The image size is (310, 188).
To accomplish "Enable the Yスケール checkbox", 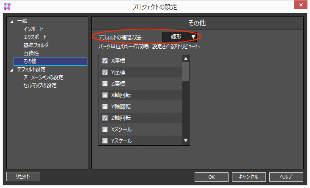I will point(105,141).
